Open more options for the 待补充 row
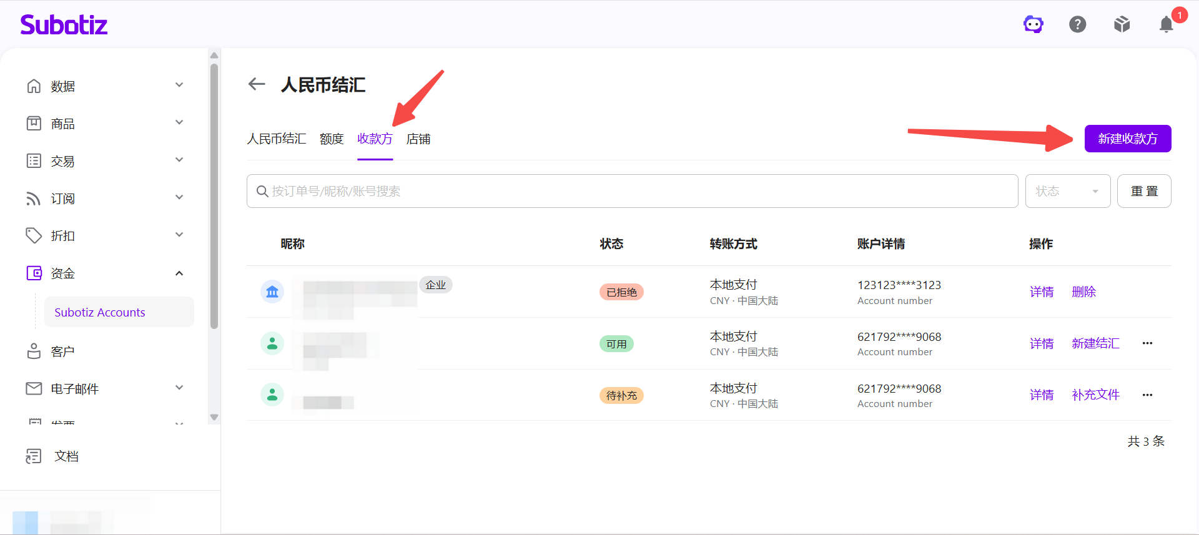 [x=1147, y=395]
